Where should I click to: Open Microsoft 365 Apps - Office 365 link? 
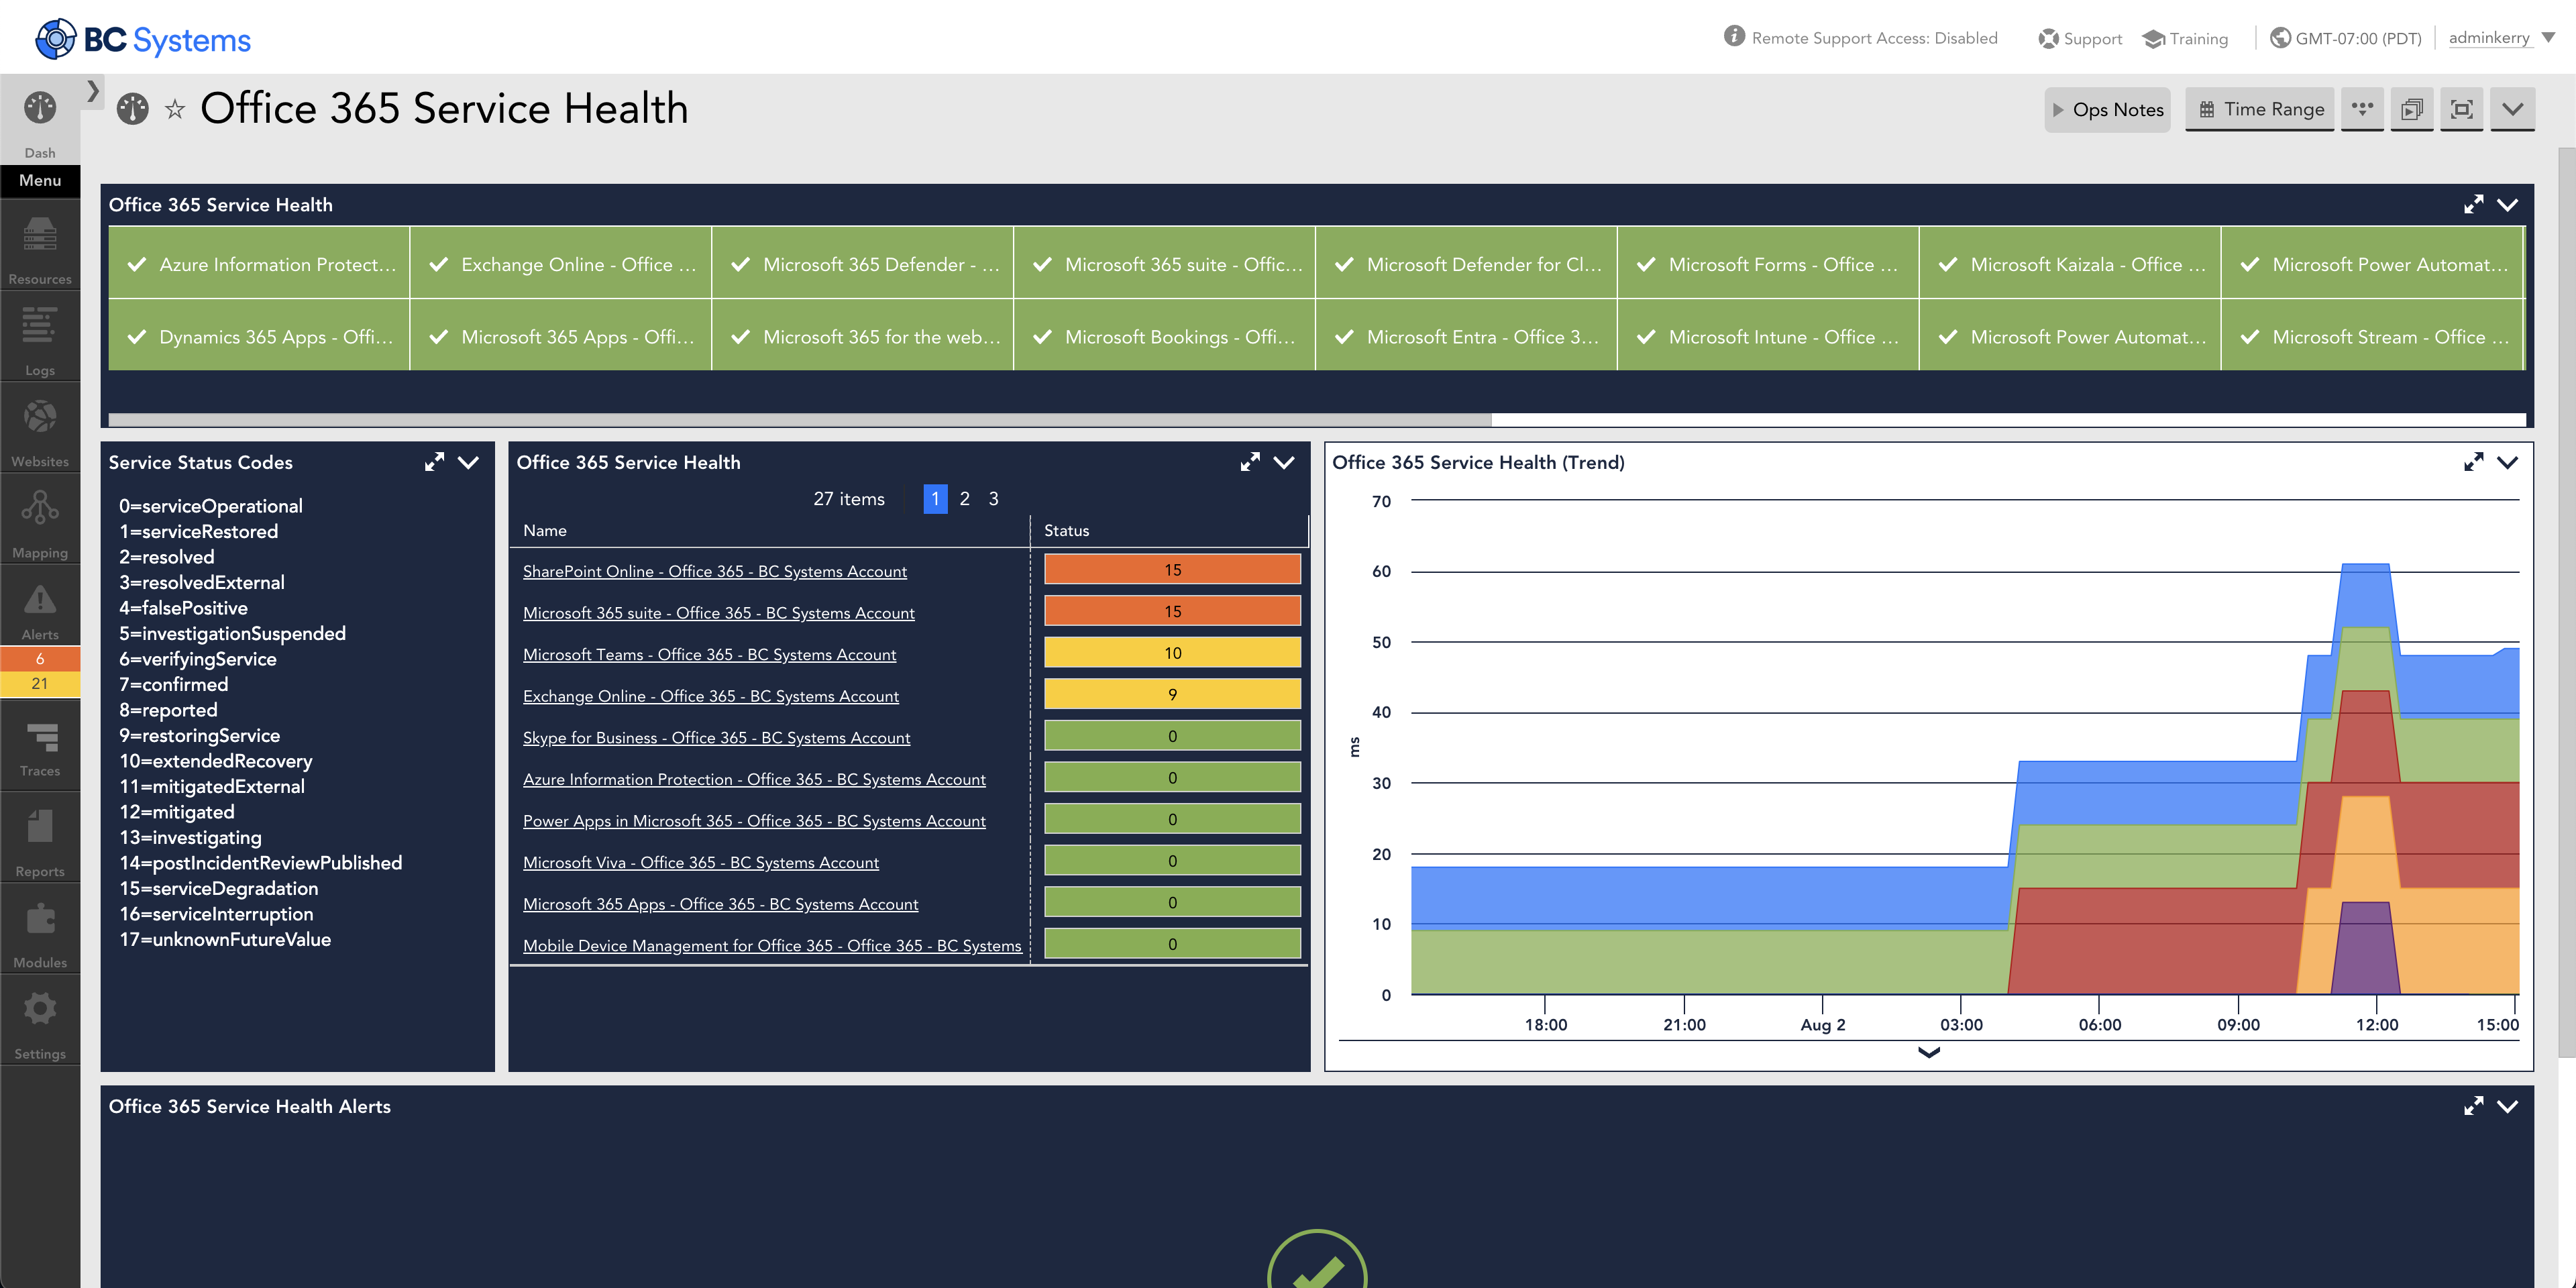point(720,904)
